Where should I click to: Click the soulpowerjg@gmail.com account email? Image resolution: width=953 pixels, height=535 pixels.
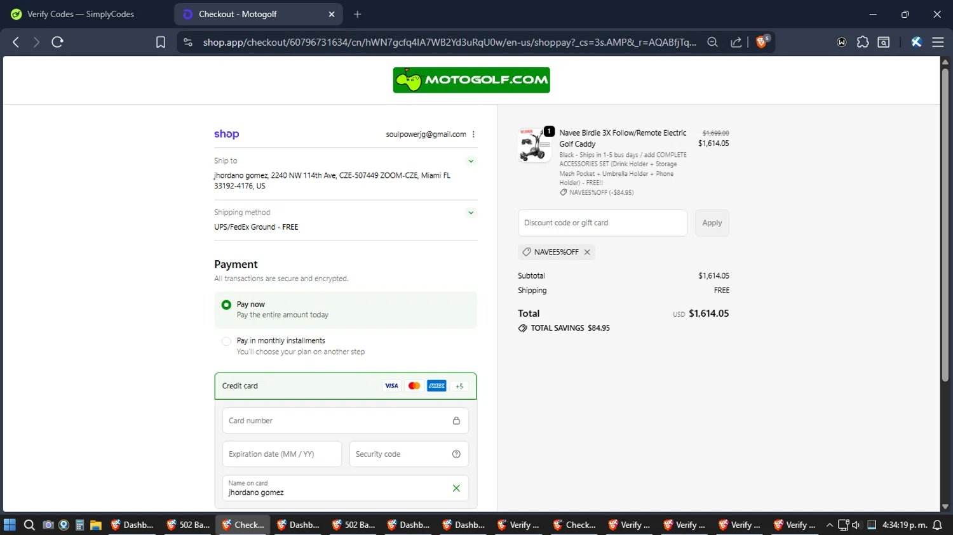[x=426, y=135]
